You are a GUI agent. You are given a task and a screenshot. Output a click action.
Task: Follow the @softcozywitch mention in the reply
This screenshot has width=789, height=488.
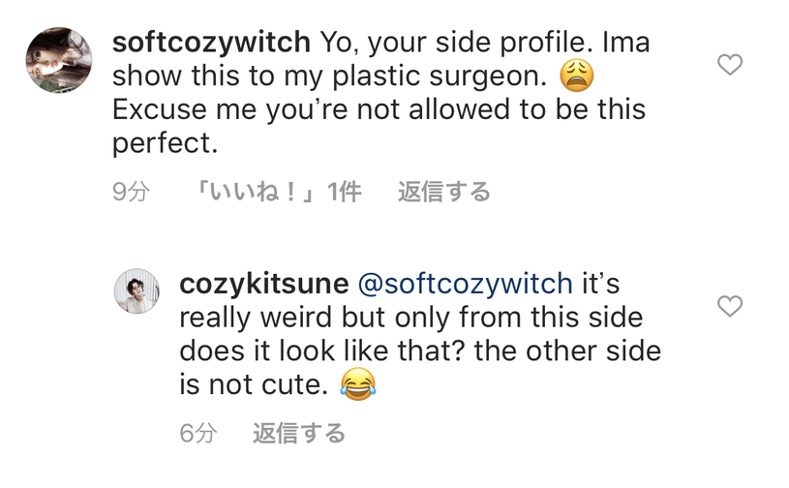[x=466, y=284]
